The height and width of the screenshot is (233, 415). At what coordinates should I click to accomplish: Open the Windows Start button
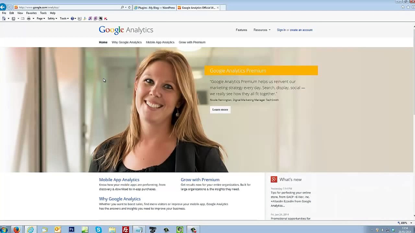click(x=4, y=230)
